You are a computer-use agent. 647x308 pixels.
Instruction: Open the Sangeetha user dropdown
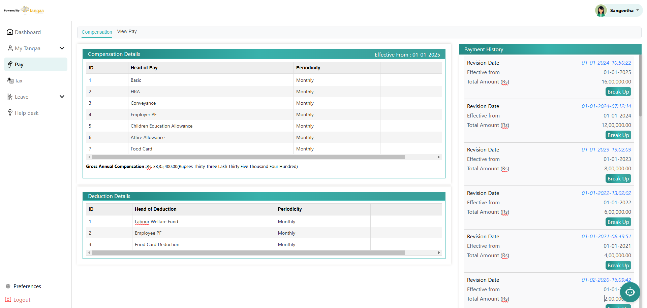click(637, 10)
